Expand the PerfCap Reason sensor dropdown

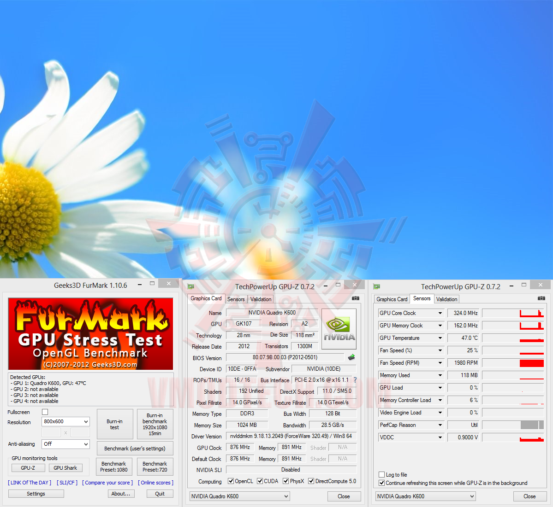(x=440, y=425)
